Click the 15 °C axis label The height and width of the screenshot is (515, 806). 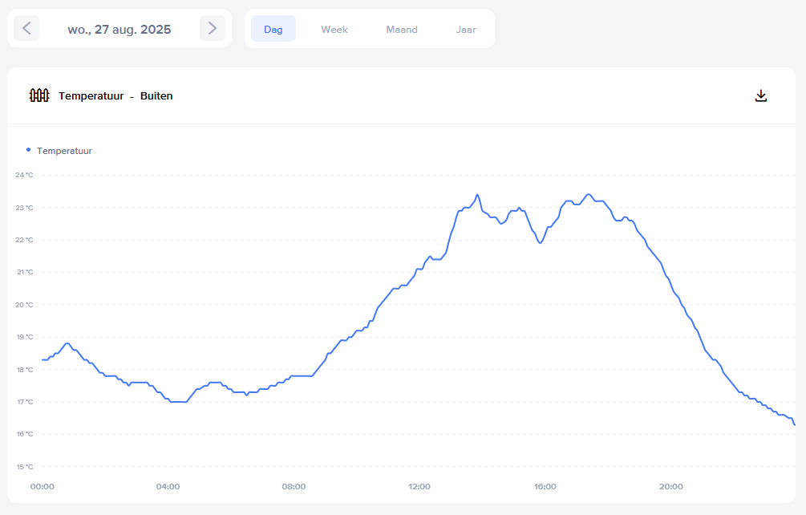tap(24, 467)
